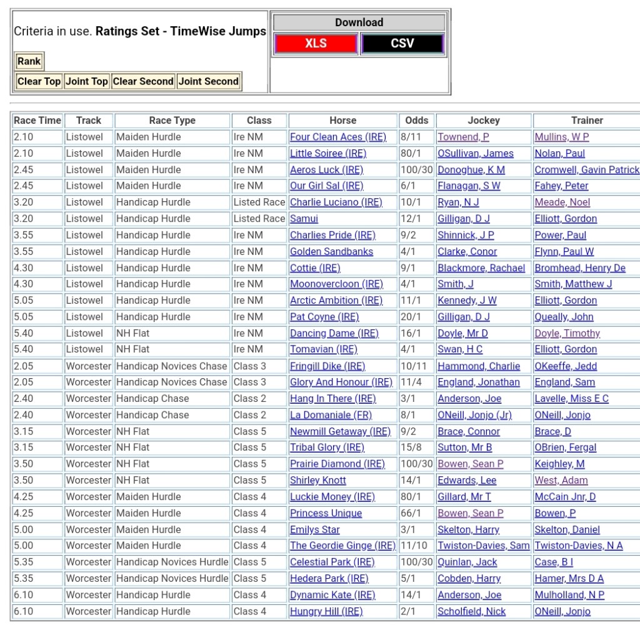
Task: Open Golden Sandbanks horse page
Action: pyautogui.click(x=331, y=252)
